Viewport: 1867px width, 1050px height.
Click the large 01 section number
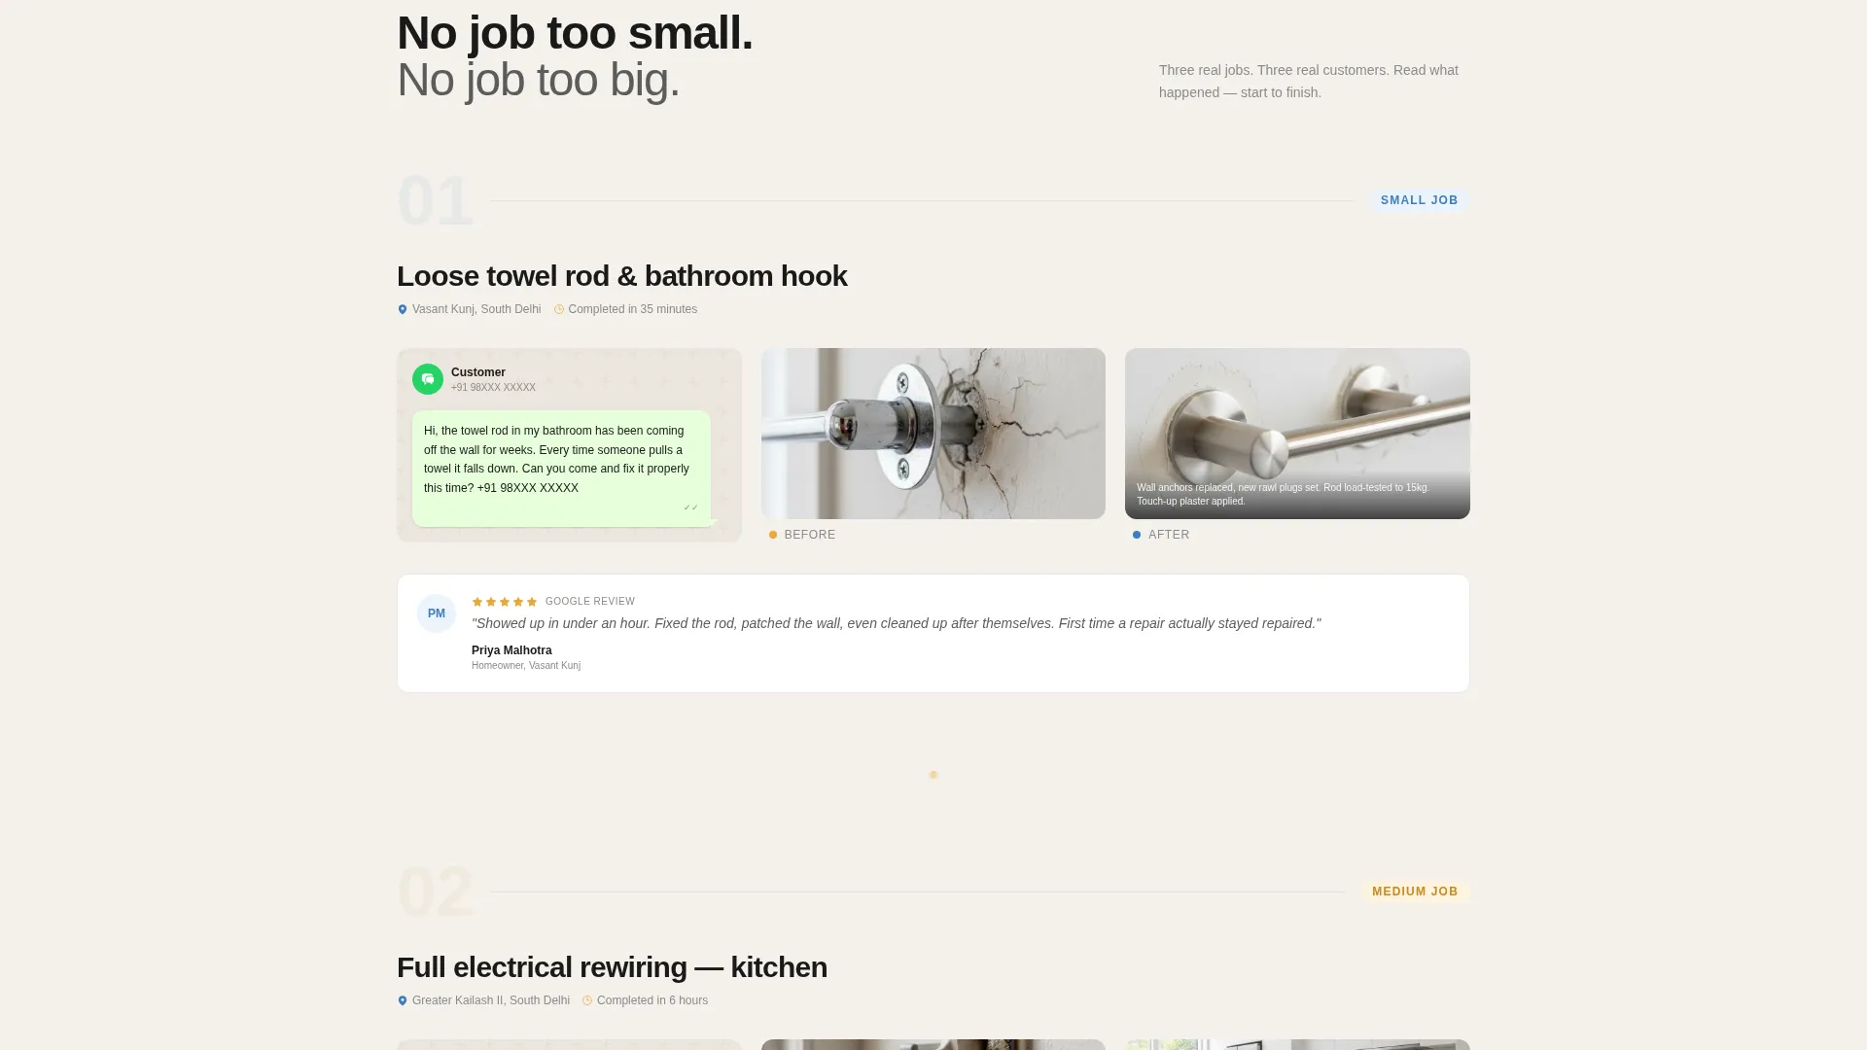point(435,201)
